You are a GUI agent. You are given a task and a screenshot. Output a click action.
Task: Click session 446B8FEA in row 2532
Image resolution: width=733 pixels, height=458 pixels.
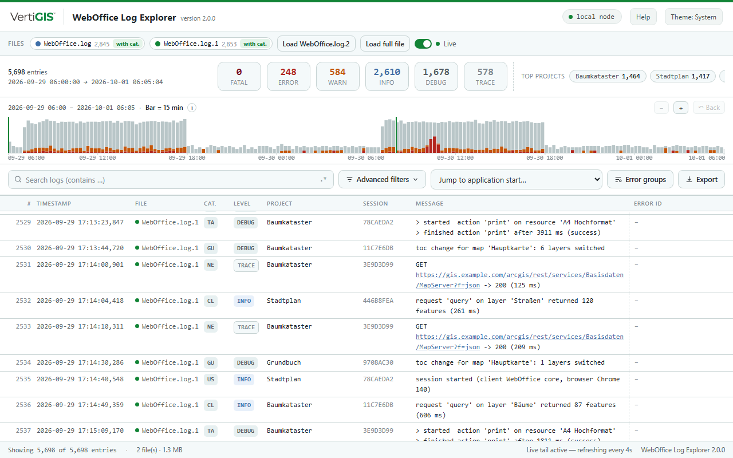pos(378,301)
